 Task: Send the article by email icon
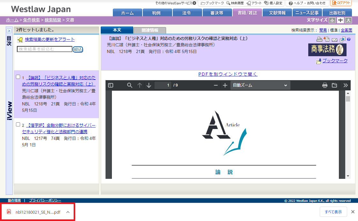(x=334, y=40)
